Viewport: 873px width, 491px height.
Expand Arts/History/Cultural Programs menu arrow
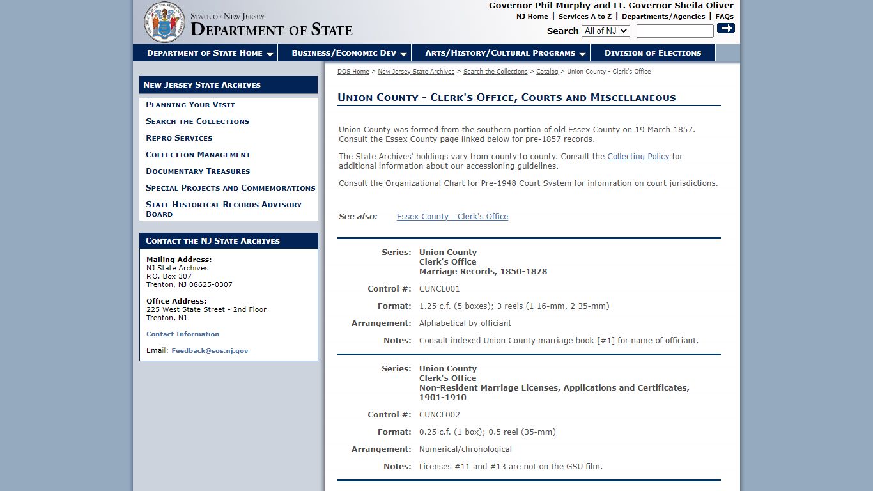pyautogui.click(x=582, y=54)
